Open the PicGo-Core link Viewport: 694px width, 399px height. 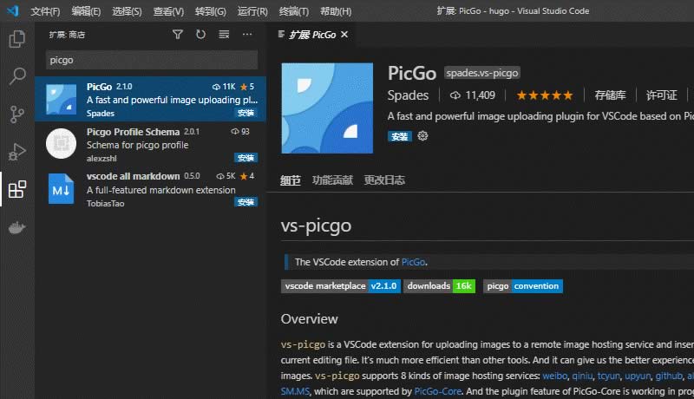[438, 391]
